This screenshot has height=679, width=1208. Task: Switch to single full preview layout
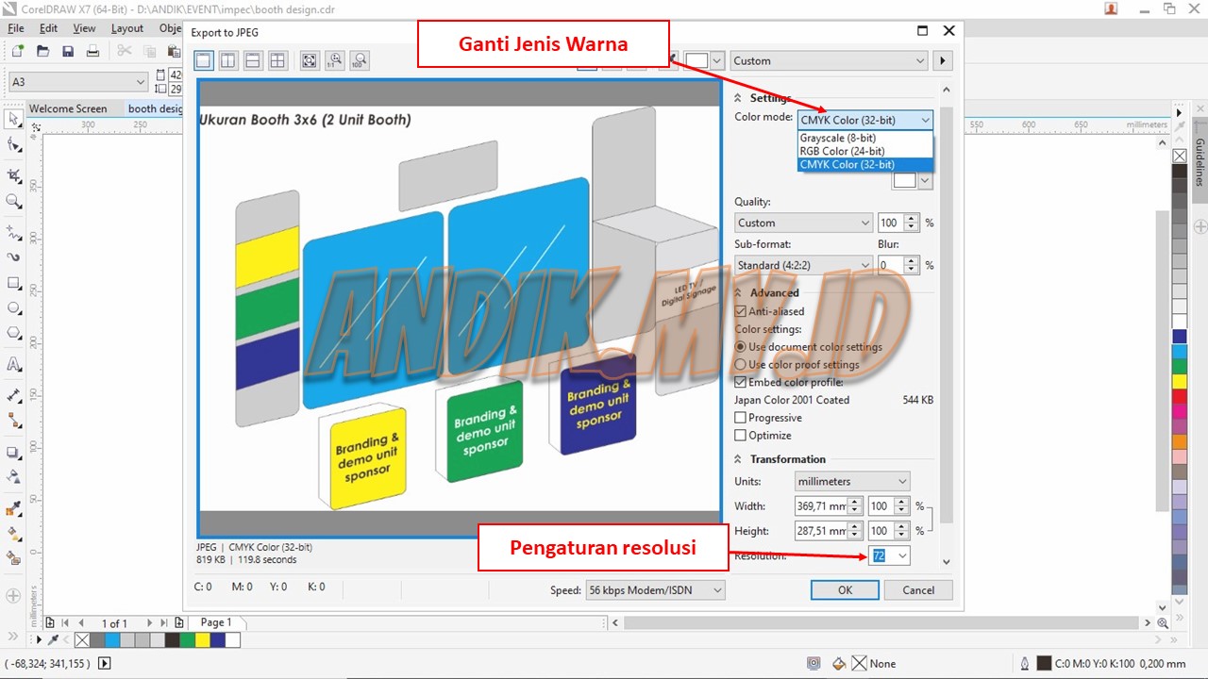point(204,60)
